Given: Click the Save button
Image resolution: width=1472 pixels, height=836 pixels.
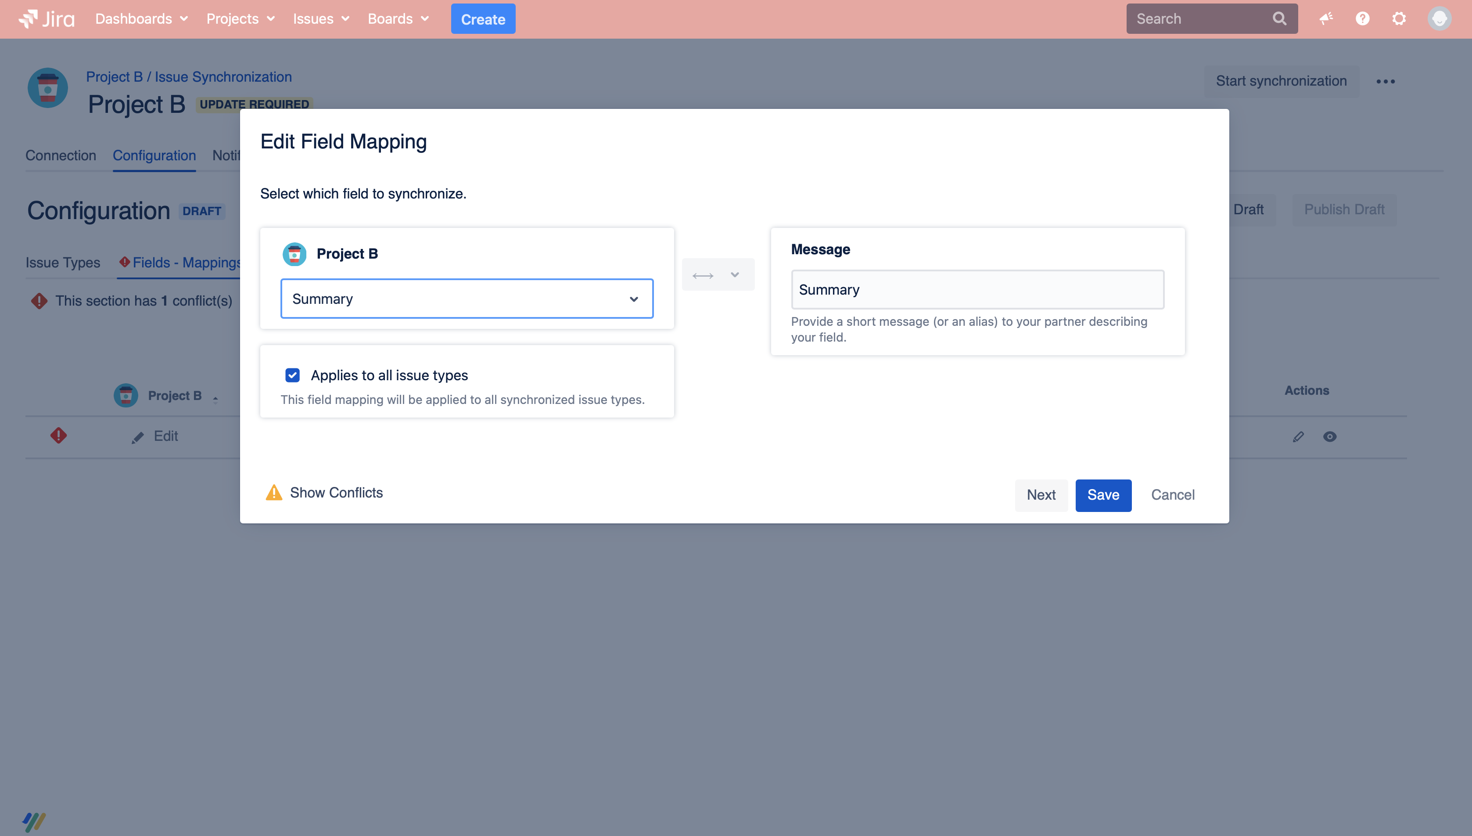Looking at the screenshot, I should (x=1102, y=495).
